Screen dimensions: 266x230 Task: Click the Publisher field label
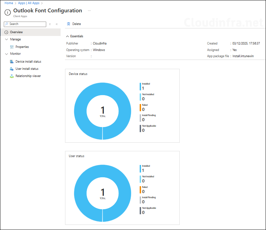pos(72,43)
